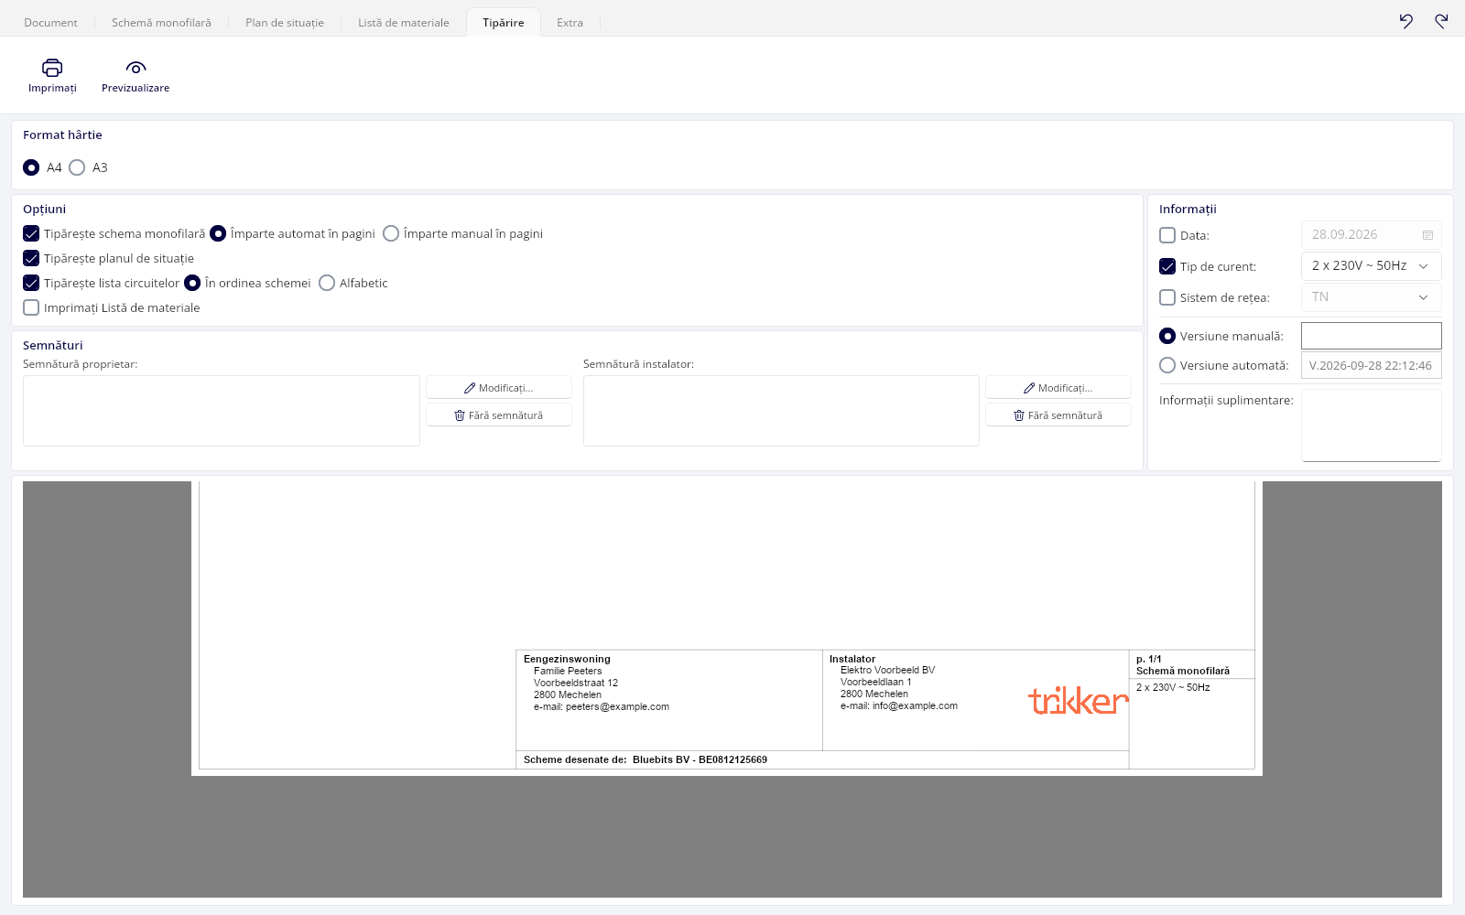The image size is (1465, 915).
Task: Click the Tipărire tab
Action: (x=504, y=23)
